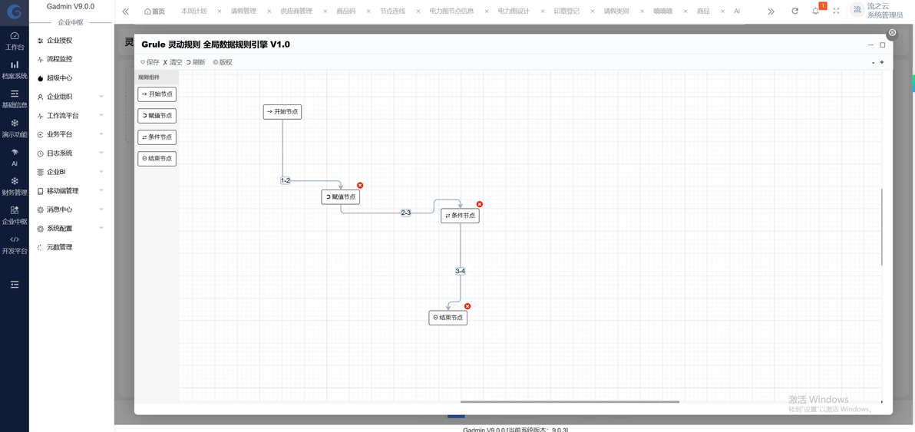Switch to 电力图节点信息 tab
The height and width of the screenshot is (432, 915).
pyautogui.click(x=451, y=11)
